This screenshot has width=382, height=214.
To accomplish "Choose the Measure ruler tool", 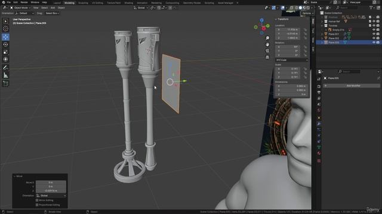I will (5, 75).
